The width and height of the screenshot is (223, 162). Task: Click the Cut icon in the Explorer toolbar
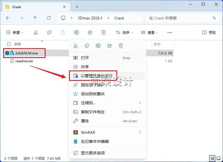(x=36, y=32)
